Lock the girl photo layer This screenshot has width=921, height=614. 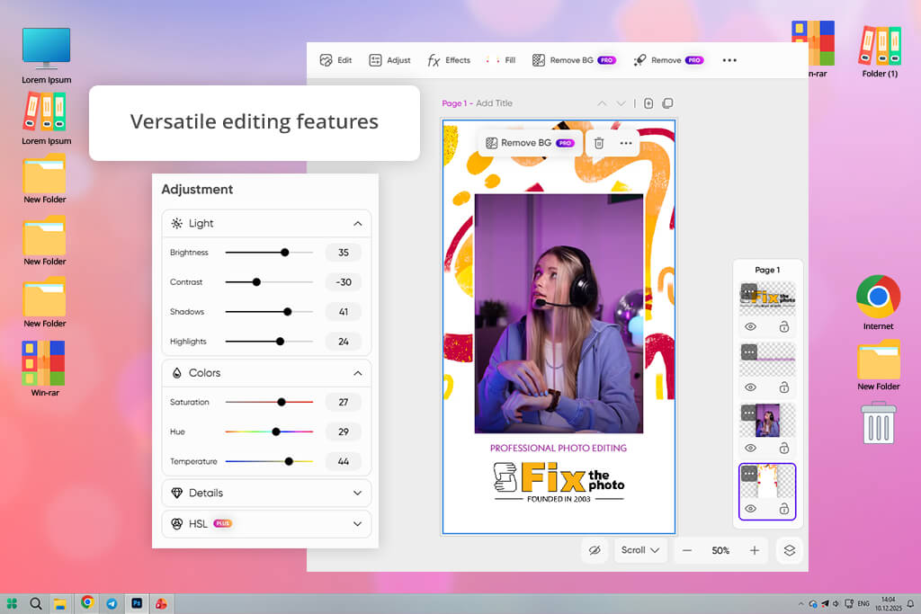[784, 449]
